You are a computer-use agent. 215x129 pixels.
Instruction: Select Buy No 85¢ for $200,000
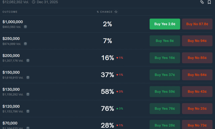[x=197, y=58]
